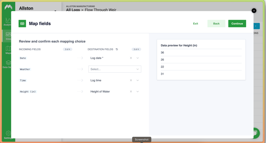
Task: Open Analytics in the sidebar
Action: [x=8, y=22]
